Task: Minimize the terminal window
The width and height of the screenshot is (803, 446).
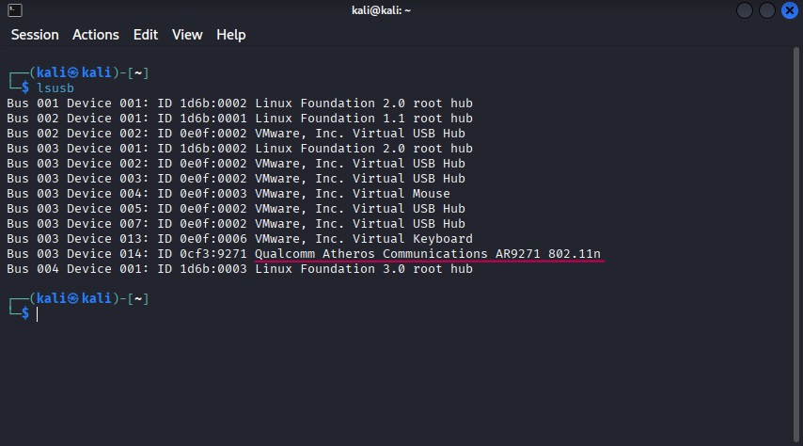Action: (x=745, y=10)
